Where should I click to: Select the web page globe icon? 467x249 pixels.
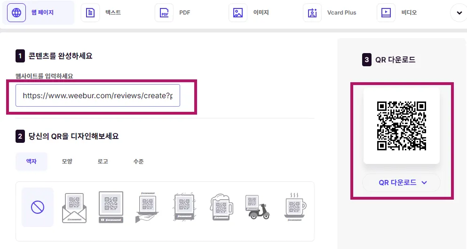tap(16, 13)
